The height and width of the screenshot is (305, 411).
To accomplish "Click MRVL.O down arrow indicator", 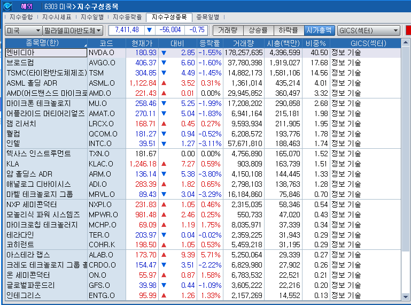I will [164, 194].
